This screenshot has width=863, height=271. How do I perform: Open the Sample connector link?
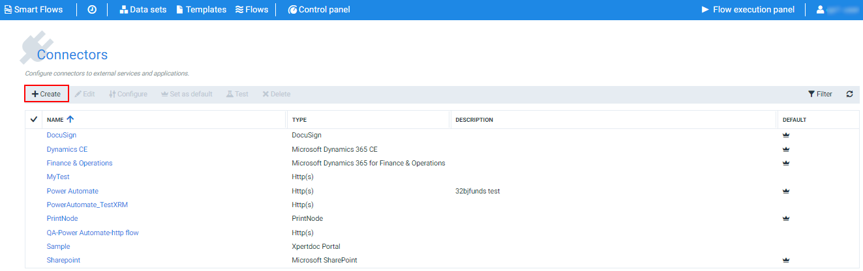58,246
